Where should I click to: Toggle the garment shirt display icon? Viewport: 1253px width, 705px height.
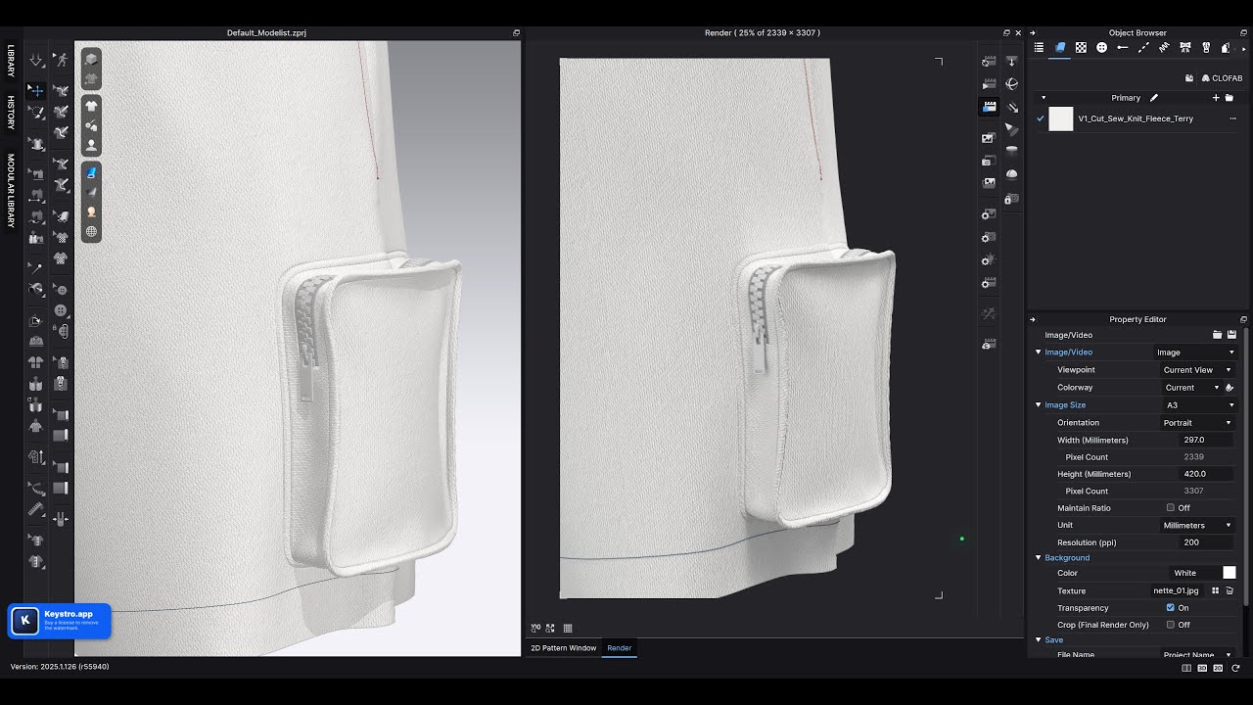point(91,106)
